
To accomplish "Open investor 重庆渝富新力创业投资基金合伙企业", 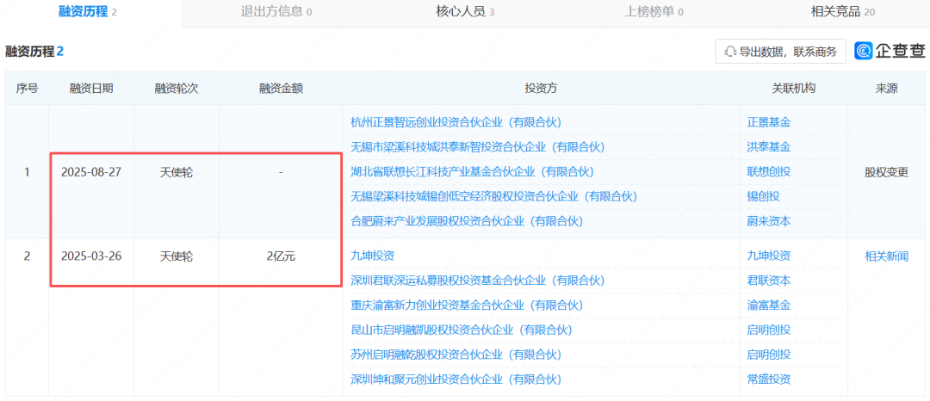I will pyautogui.click(x=467, y=305).
